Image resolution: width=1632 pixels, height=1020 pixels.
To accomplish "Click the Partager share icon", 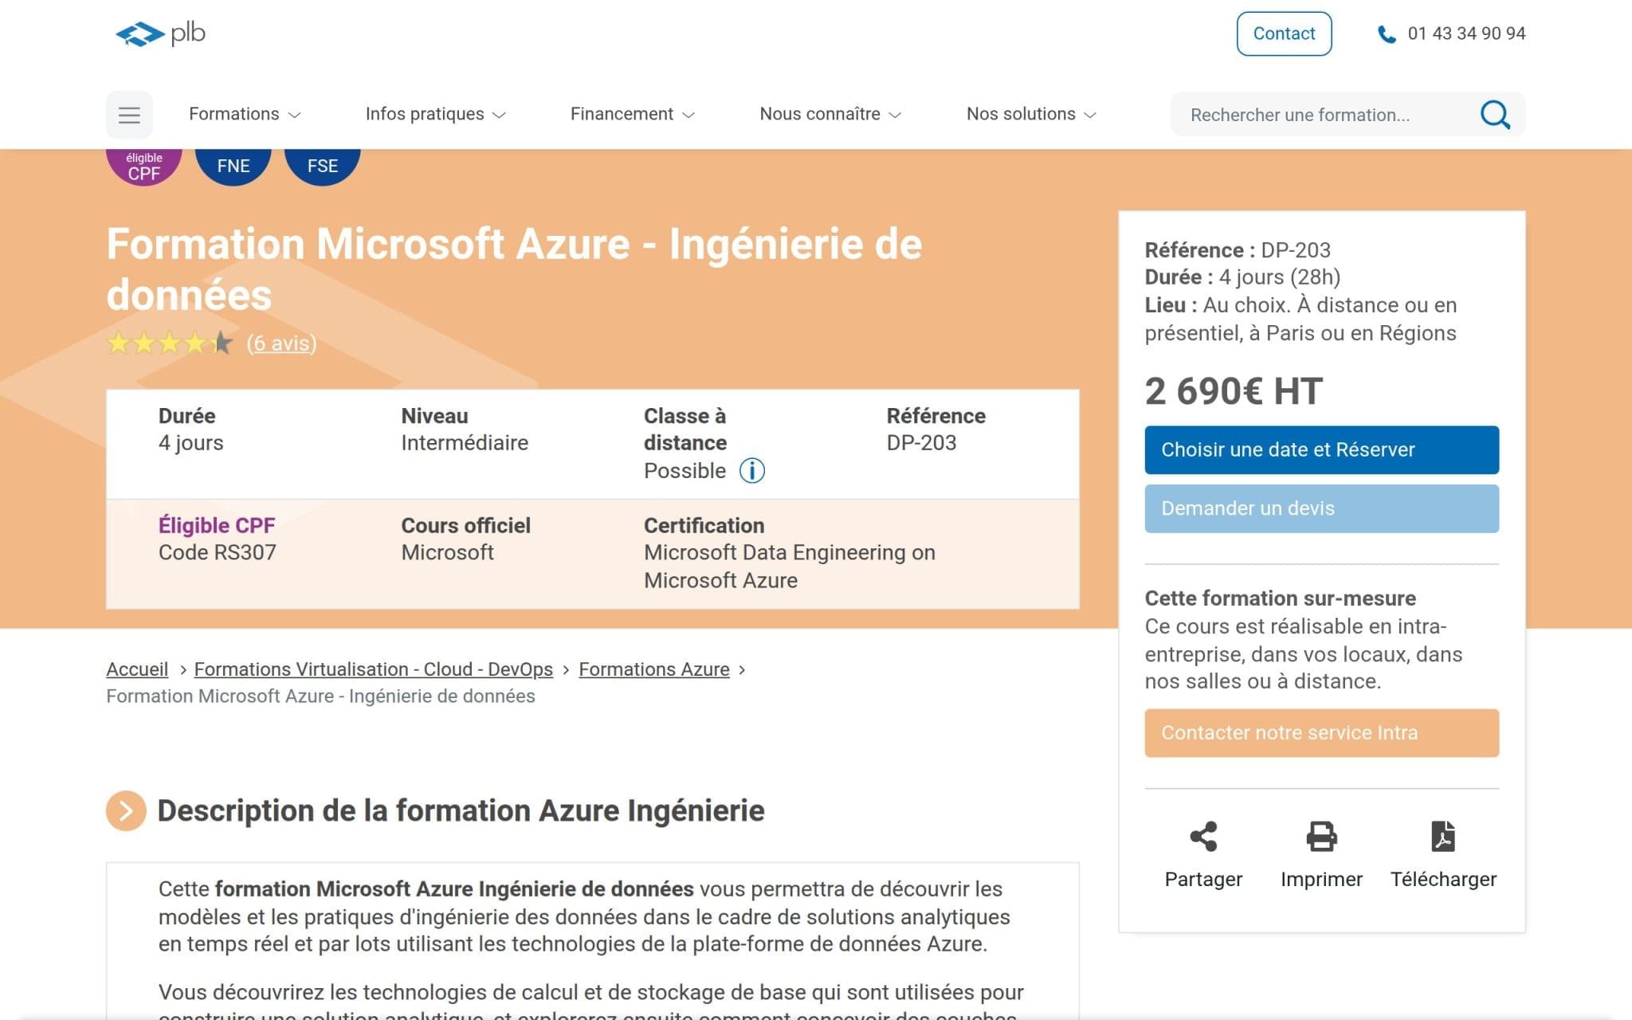I will [x=1203, y=837].
